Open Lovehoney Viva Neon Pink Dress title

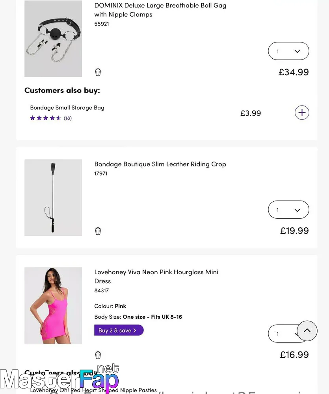tap(156, 277)
